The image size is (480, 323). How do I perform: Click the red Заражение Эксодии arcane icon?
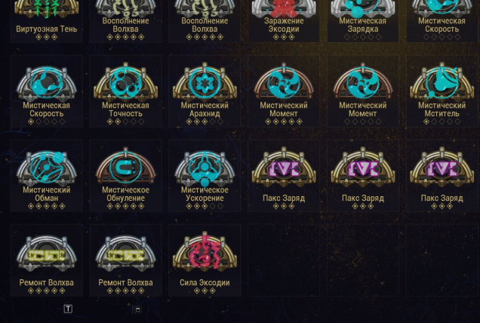tap(284, 8)
